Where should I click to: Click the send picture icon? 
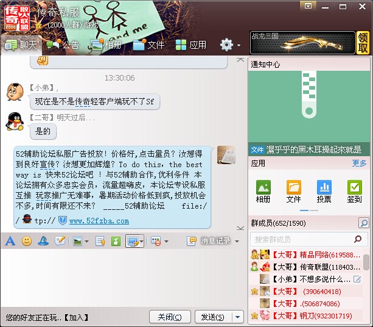(77, 241)
